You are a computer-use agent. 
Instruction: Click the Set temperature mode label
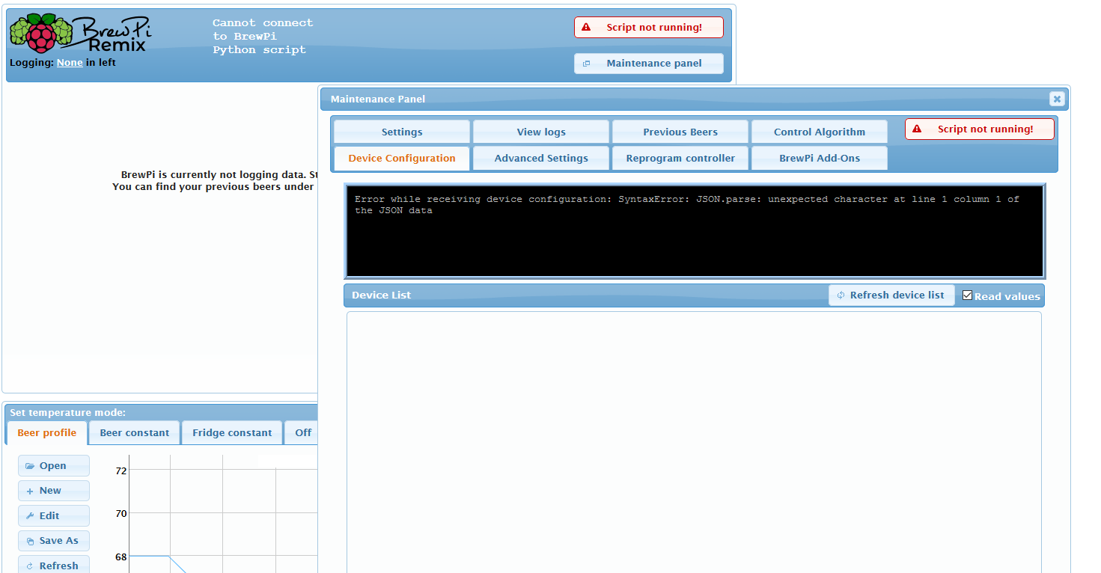point(67,413)
